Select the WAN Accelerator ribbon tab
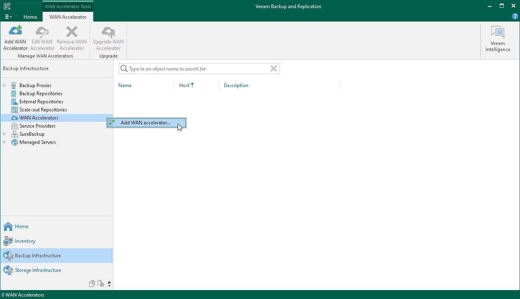Viewport: 520px width, 299px height. (x=68, y=17)
